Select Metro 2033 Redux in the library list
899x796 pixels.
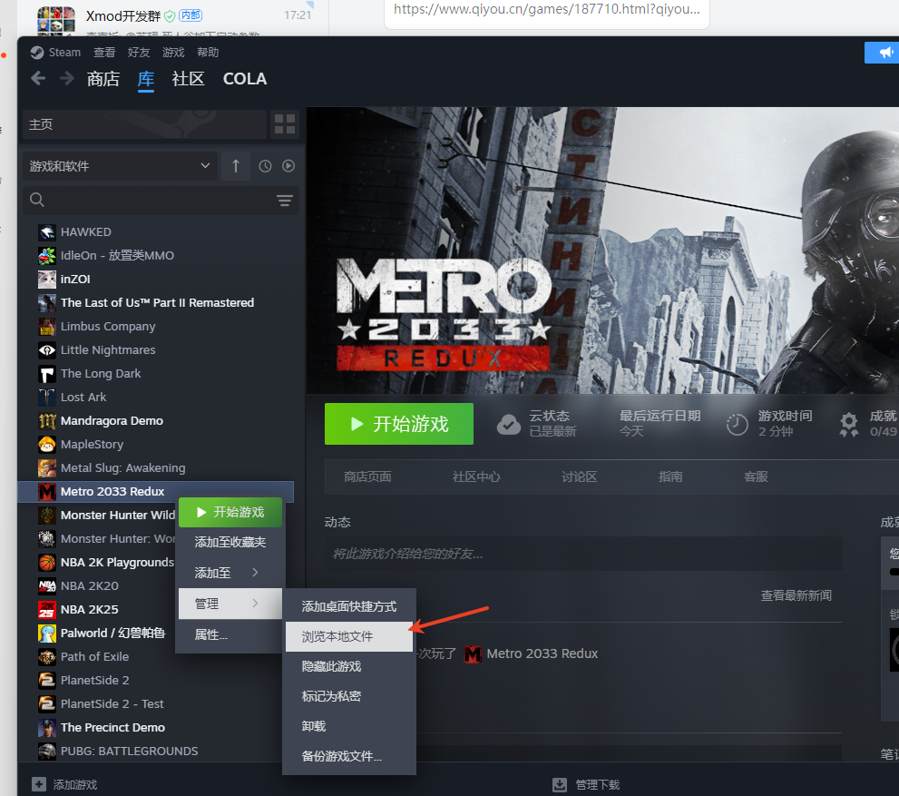[x=156, y=491]
